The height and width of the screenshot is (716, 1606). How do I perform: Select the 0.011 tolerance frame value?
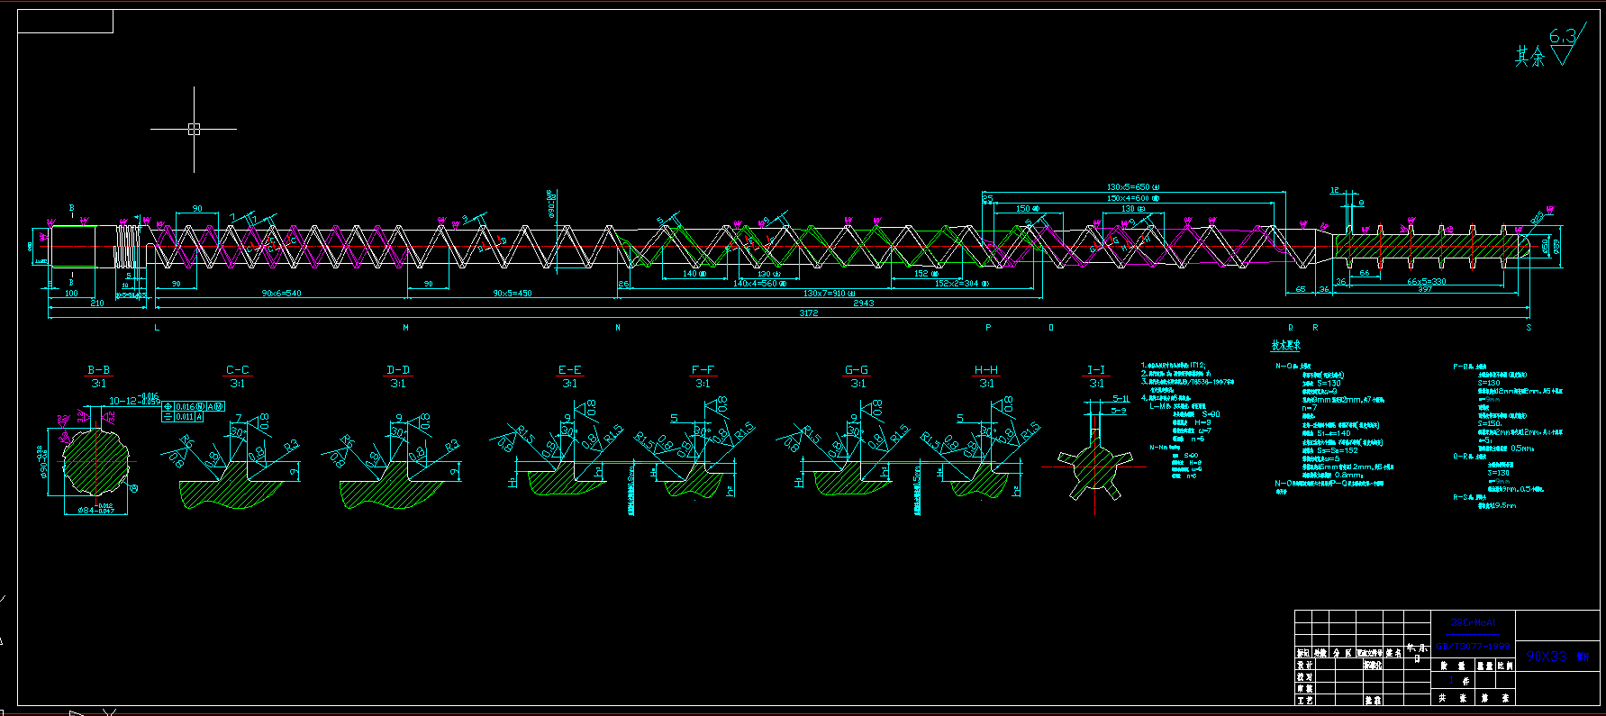[185, 417]
